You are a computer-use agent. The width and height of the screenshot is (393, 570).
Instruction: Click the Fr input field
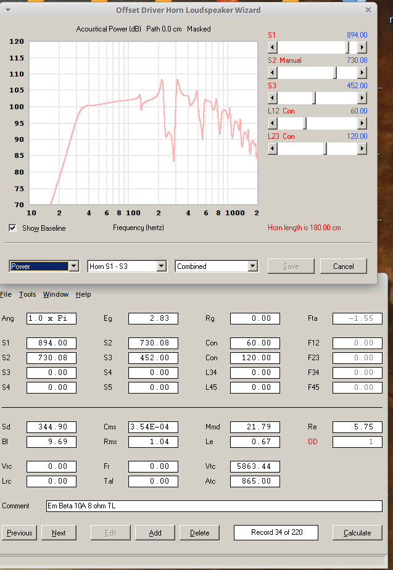tap(153, 466)
